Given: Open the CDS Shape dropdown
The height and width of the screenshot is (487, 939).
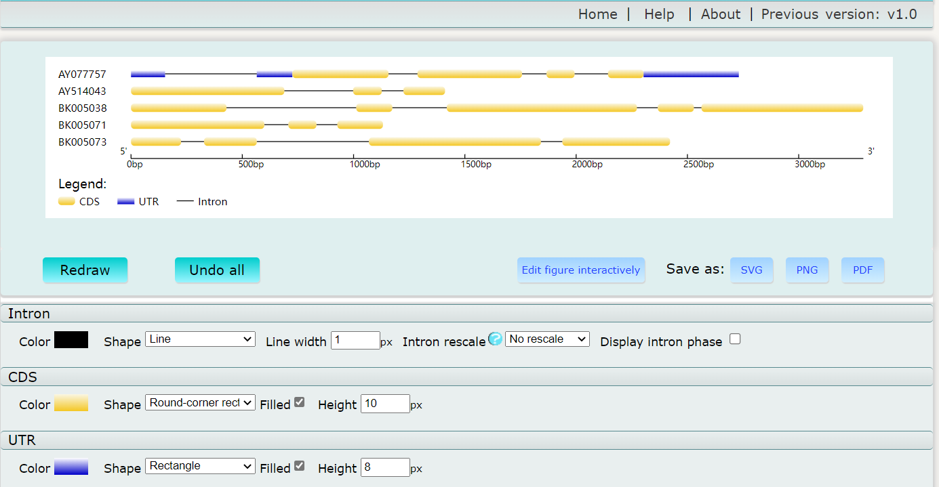Looking at the screenshot, I should 200,403.
